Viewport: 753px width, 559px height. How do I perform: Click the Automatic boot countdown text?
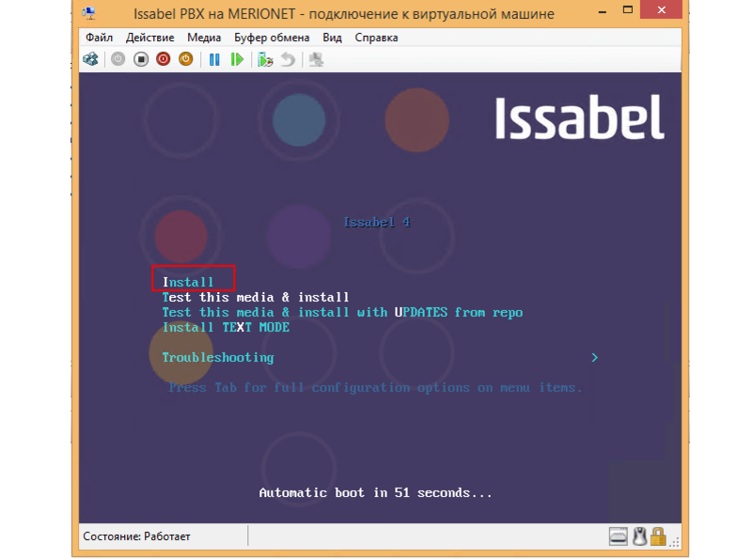click(x=375, y=493)
